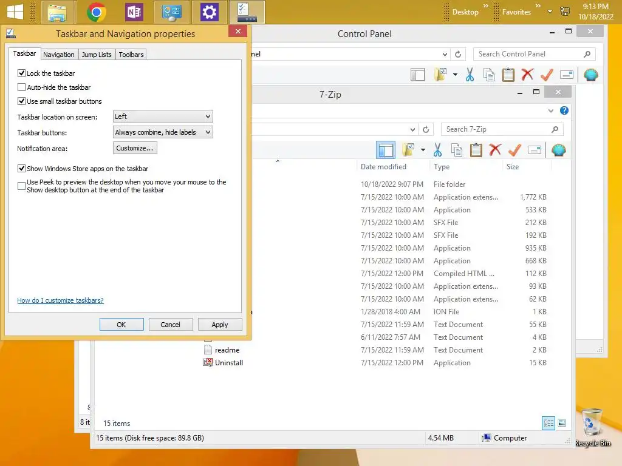Uncheck Use small taskbar buttons
The width and height of the screenshot is (622, 466).
[x=21, y=101]
